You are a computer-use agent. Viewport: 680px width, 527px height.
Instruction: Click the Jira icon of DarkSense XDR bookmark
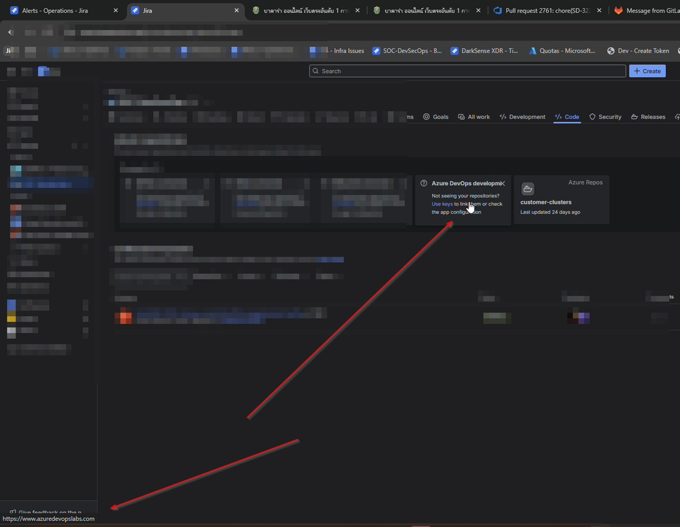tap(454, 50)
